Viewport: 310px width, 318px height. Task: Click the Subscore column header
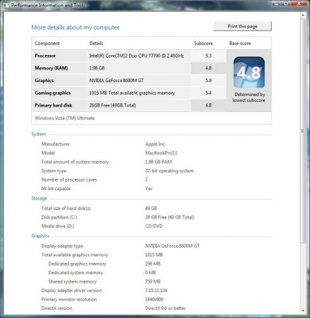[203, 44]
